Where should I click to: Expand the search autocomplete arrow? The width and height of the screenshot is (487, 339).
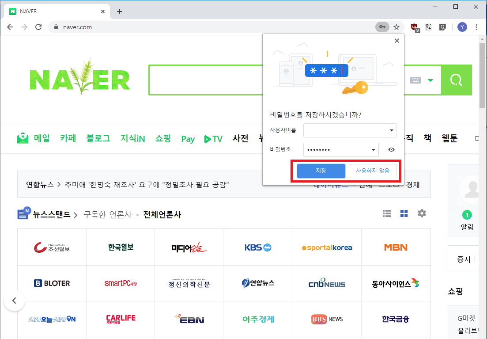[430, 80]
